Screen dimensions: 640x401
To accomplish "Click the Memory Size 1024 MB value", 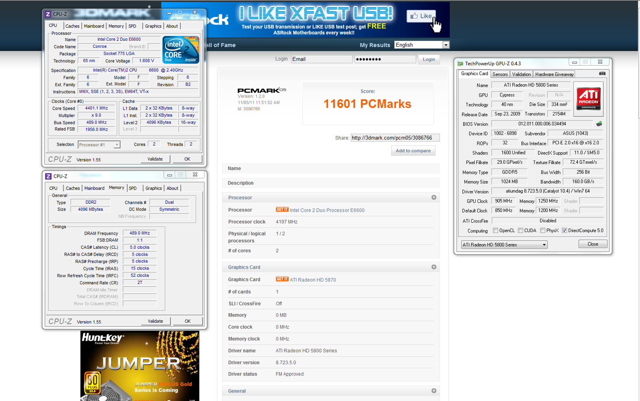I will click(x=509, y=181).
